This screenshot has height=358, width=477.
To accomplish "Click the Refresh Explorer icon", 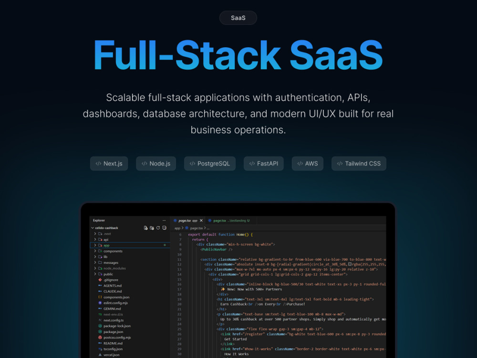I will click(158, 228).
